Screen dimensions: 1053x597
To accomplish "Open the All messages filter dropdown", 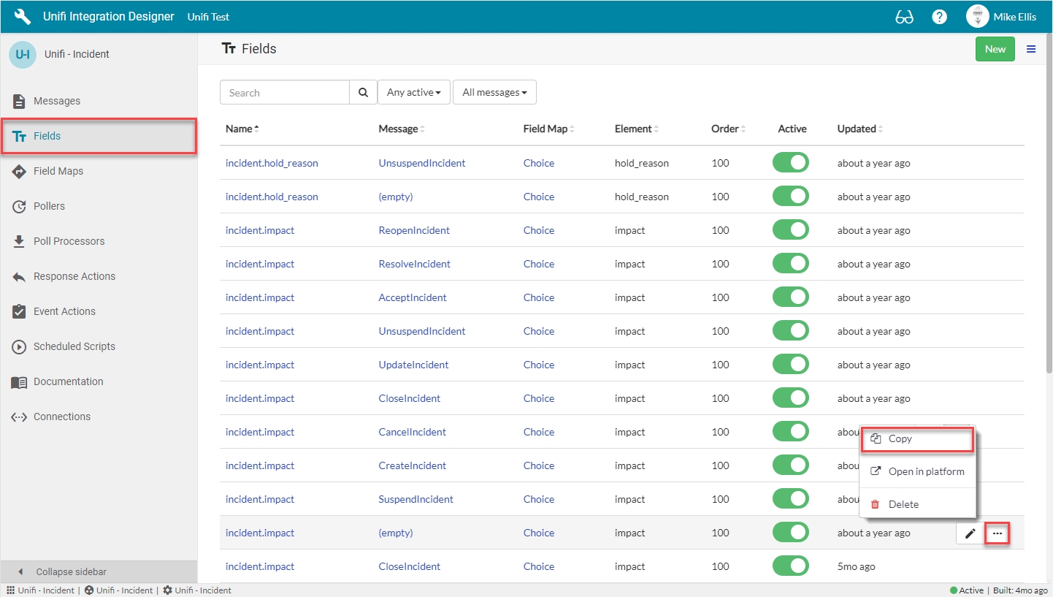I will (x=494, y=93).
